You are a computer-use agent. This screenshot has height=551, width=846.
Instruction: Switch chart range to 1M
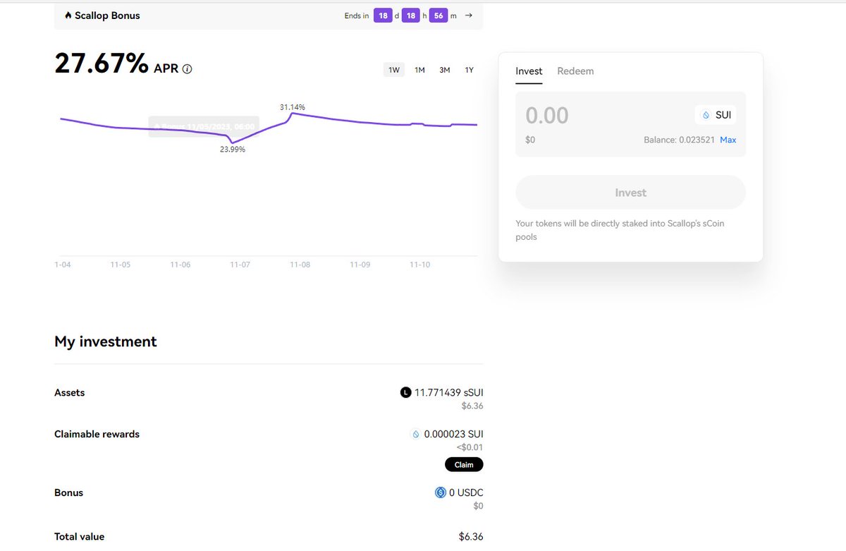(x=419, y=70)
